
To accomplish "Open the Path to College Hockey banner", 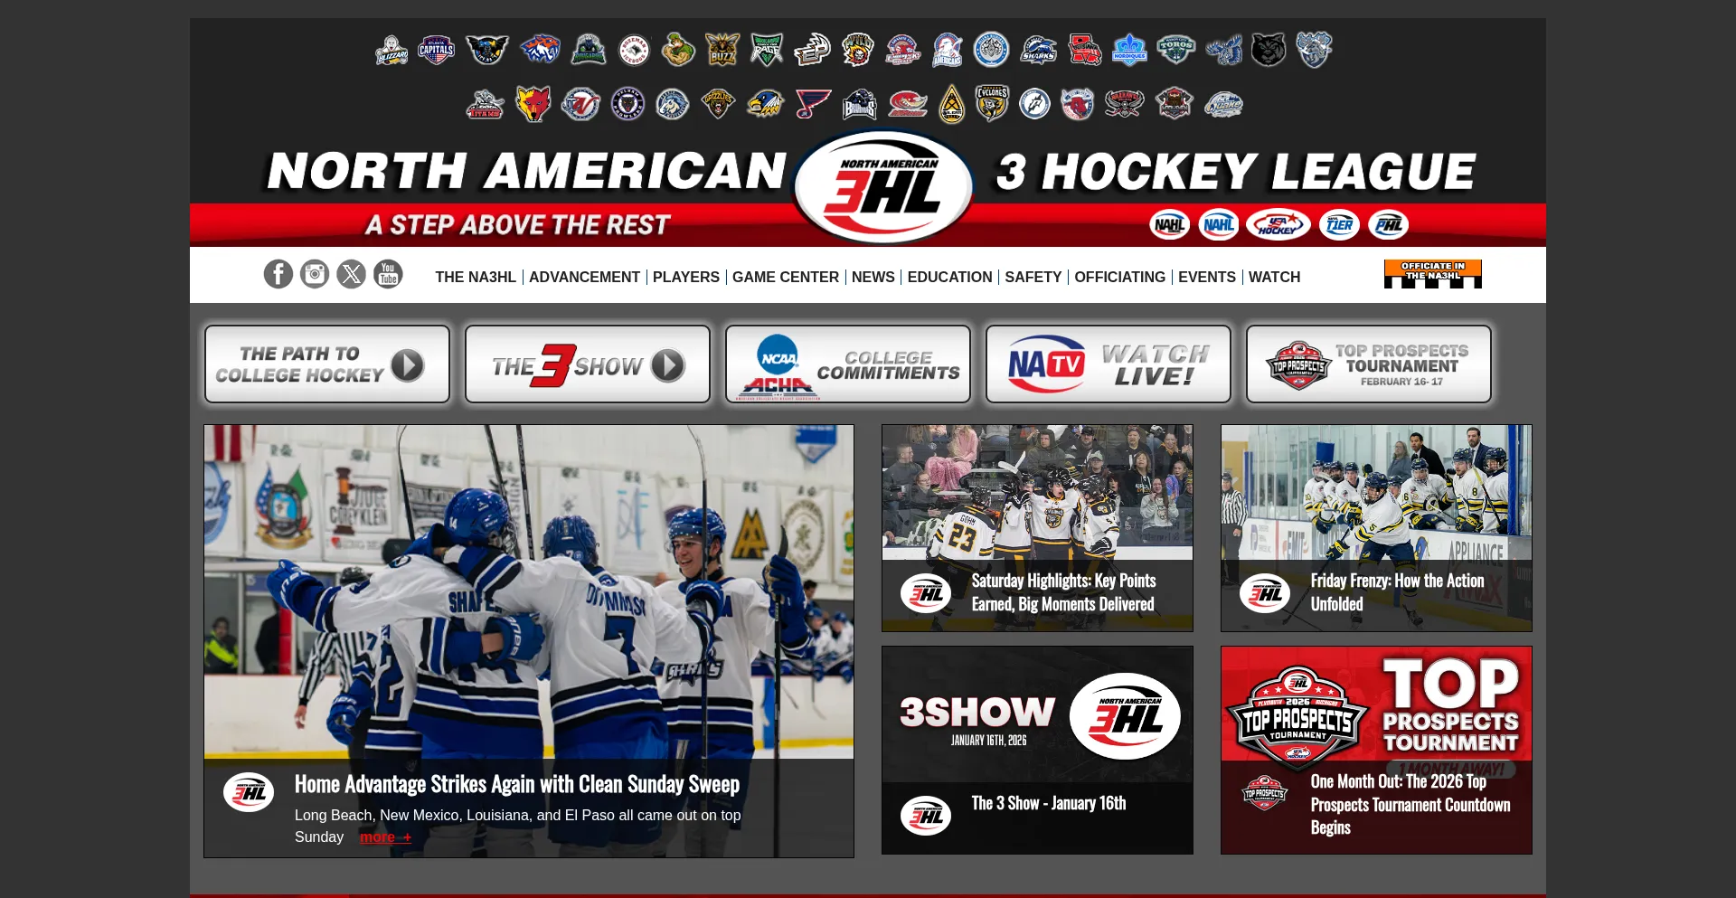I will [325, 364].
